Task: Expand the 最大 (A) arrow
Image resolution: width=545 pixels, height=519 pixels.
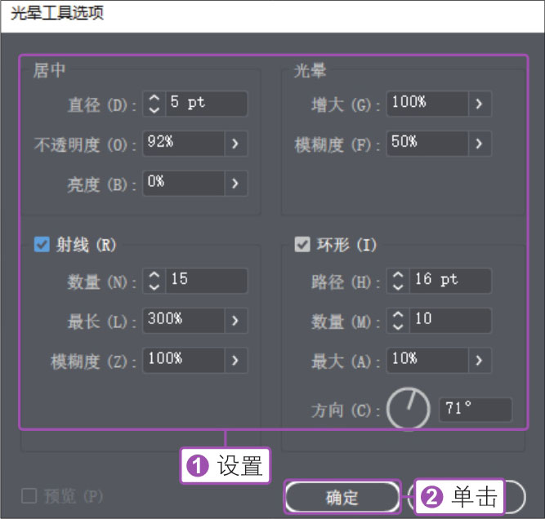Action: click(x=480, y=359)
